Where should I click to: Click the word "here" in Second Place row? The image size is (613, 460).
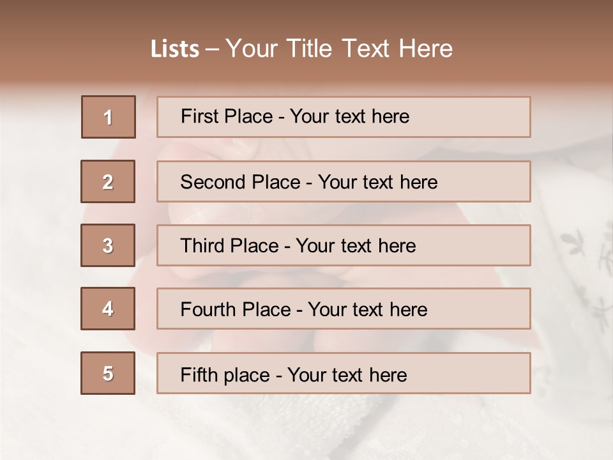418,182
